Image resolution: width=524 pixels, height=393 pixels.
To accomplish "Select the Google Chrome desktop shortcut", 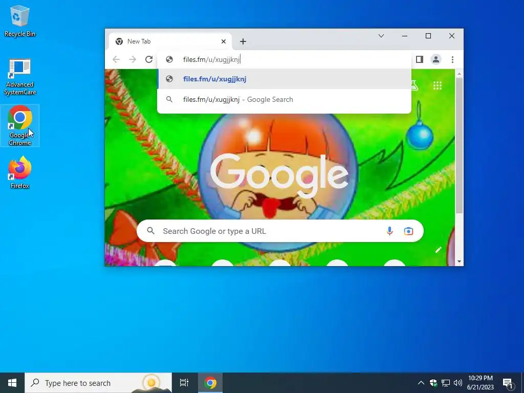I will (x=20, y=125).
